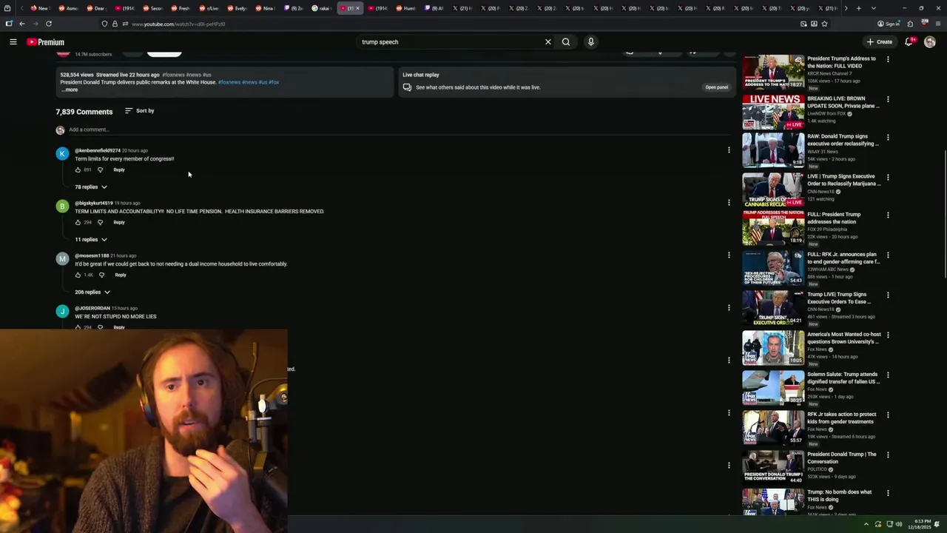947x533 pixels.
Task: Start voice search with the microphone
Action: tap(591, 42)
